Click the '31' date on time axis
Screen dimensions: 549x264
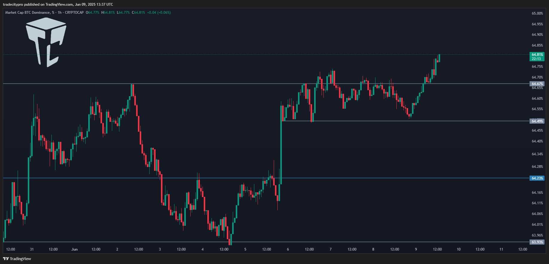click(x=32, y=249)
